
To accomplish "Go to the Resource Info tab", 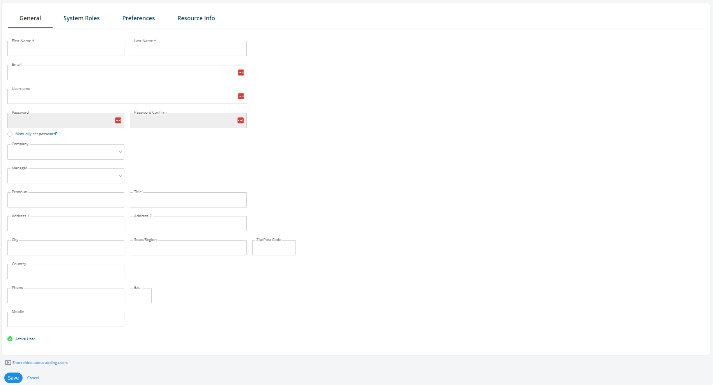I will (x=196, y=18).
